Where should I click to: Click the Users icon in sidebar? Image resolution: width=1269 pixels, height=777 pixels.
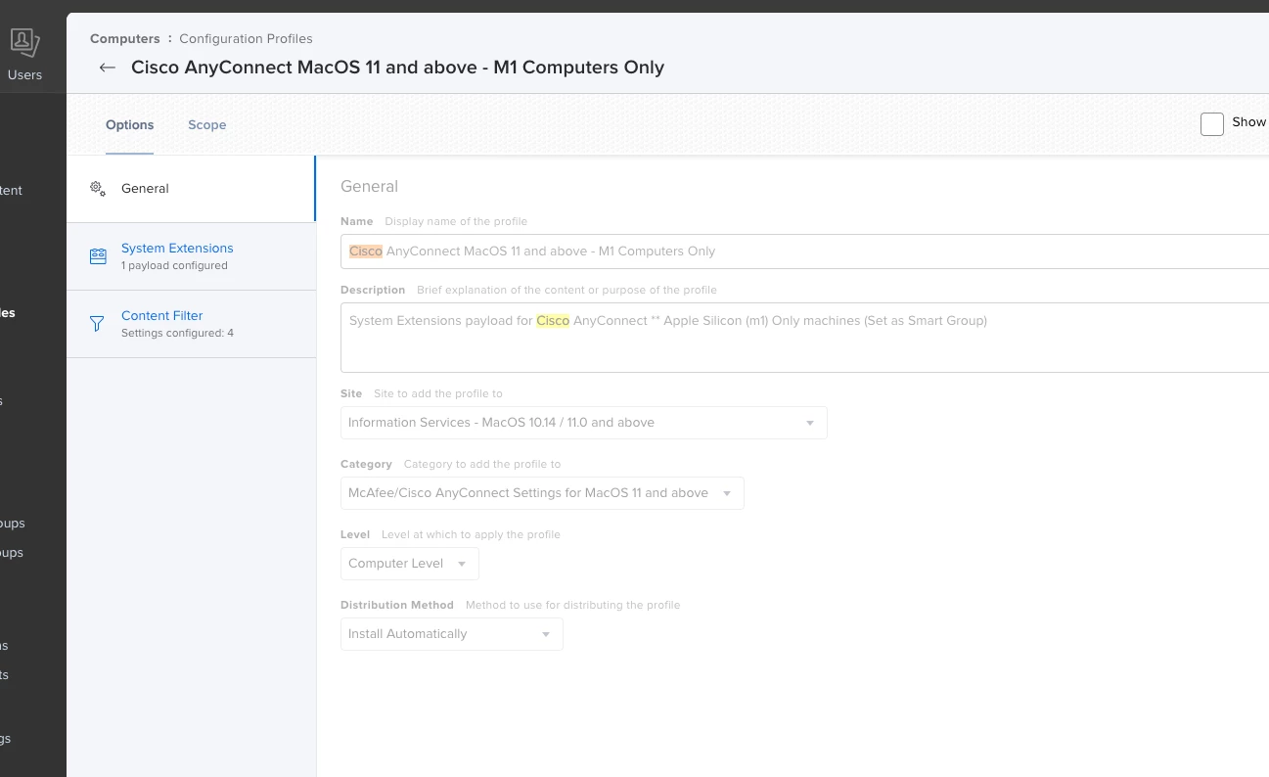24,43
